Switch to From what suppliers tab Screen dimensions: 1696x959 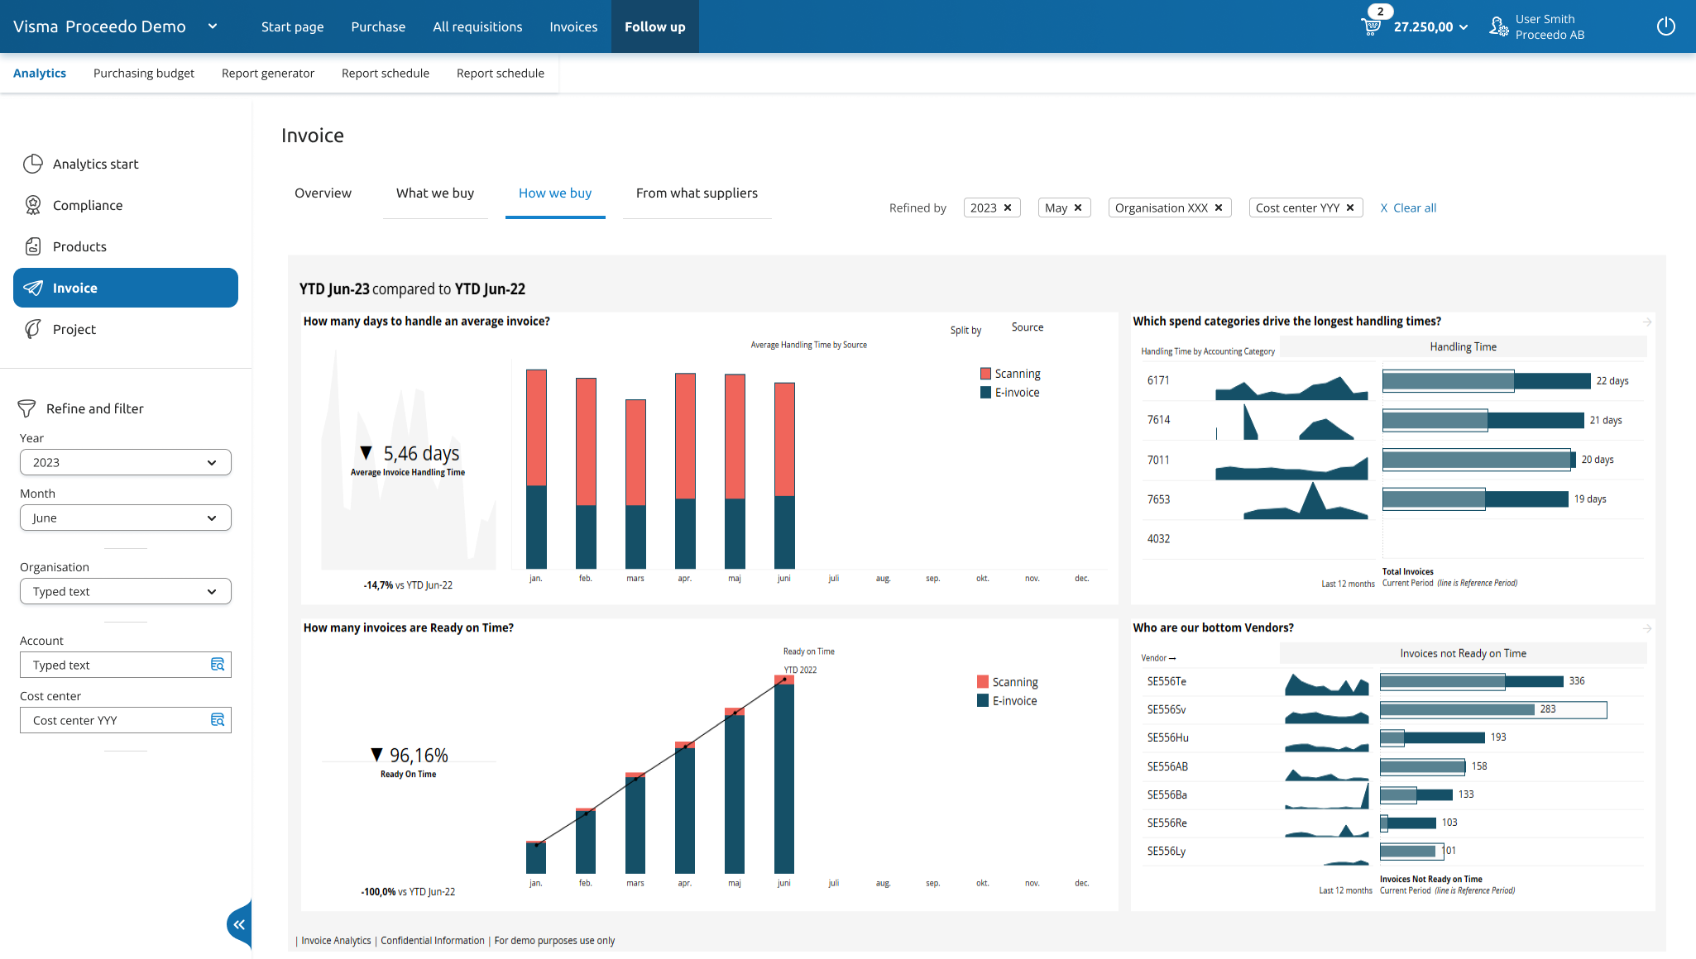click(697, 193)
